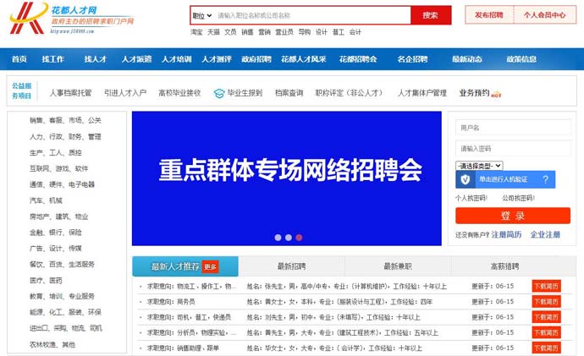Screen dimensions: 584x356
Task: Open 职称评定（非公人才） link
Action: click(x=349, y=93)
